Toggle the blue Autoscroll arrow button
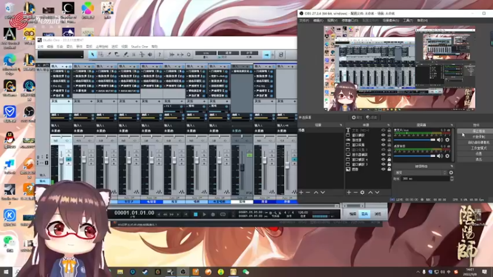Image resolution: width=493 pixels, height=277 pixels. [x=266, y=55]
